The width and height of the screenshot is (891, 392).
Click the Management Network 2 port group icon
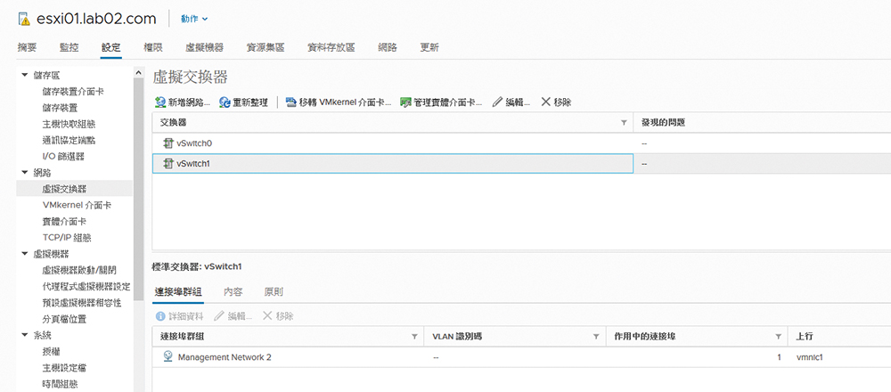pyautogui.click(x=168, y=356)
